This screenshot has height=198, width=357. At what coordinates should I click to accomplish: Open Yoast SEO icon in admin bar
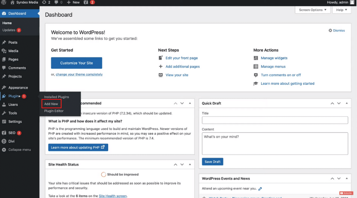[86, 2]
